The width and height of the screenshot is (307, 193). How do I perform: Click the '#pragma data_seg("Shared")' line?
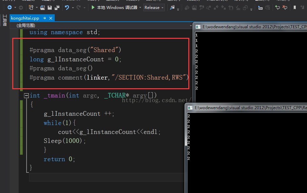pyautogui.click(x=75, y=50)
